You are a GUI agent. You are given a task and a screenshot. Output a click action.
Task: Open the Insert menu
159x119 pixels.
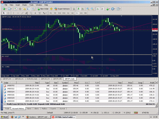coord(18,5)
